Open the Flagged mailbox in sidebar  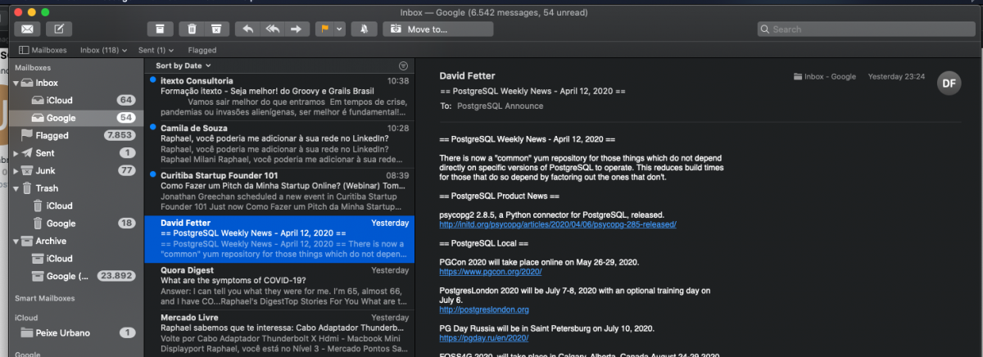tap(75, 135)
